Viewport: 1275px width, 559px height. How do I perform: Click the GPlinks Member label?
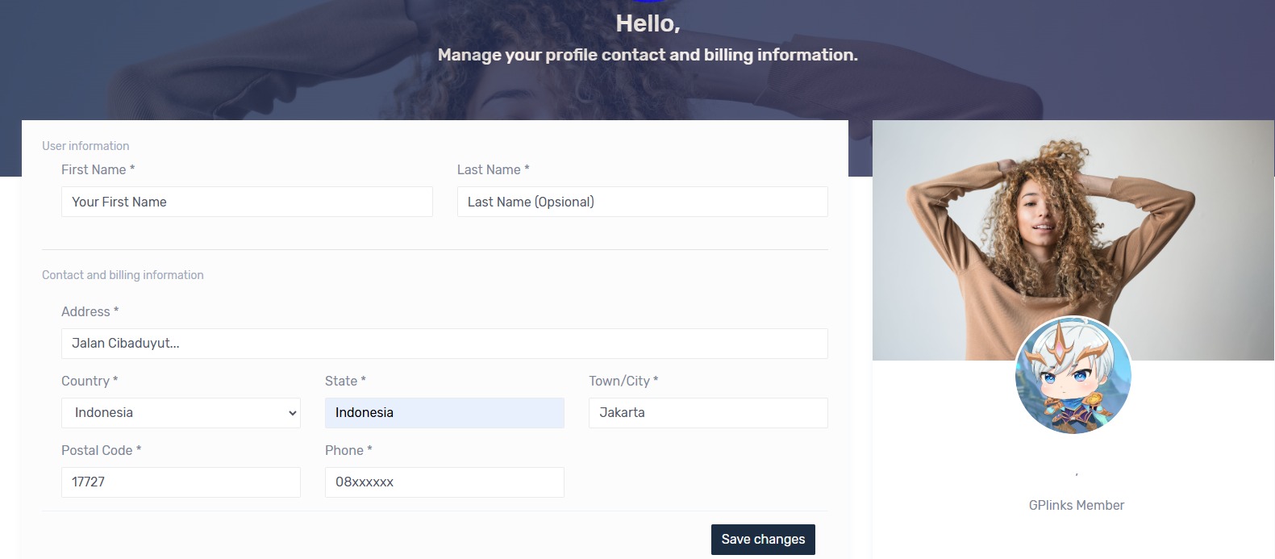click(1076, 505)
